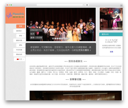Click the ABRSM Distinction award text
The image size is (128, 108).
point(111,47)
